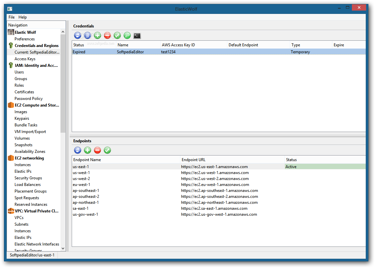This screenshot has height=268, width=375.
Task: Click orange icon beside EC2 networking
Action: click(11, 158)
